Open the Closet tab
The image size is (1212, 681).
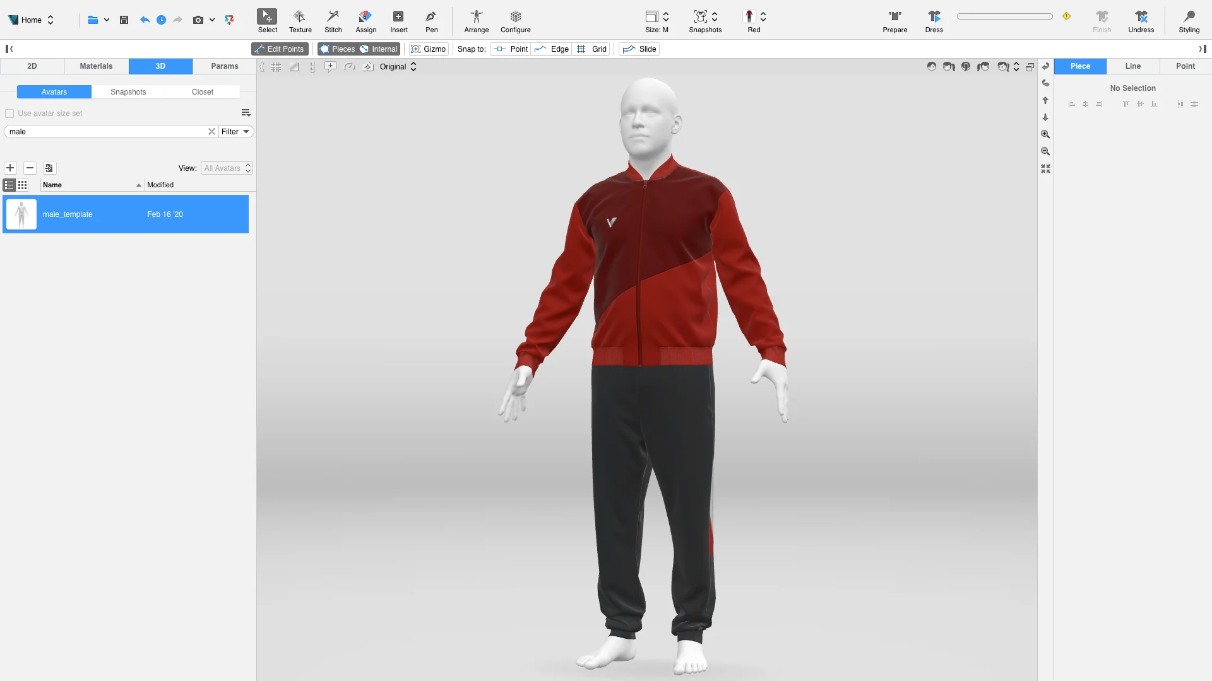pyautogui.click(x=202, y=92)
